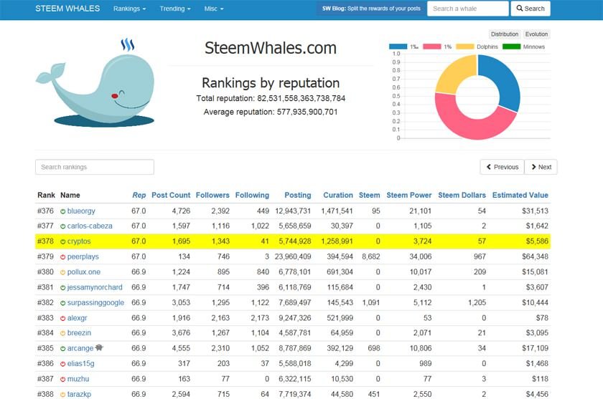Click the red power icon beside muzhu
Screen dimensions: 603x399
pyautogui.click(x=62, y=380)
